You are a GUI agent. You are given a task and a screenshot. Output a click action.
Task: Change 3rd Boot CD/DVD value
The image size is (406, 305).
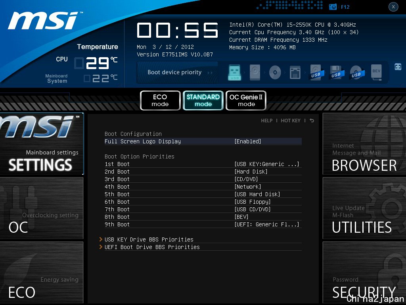(x=246, y=179)
